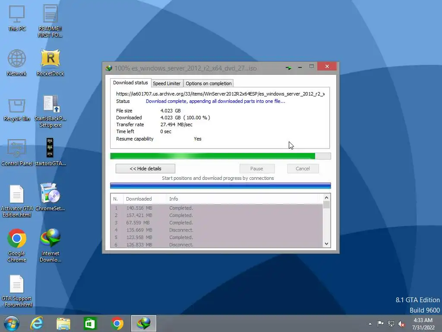Viewport: 442px width, 332px height.
Task: Click IDM title bar app icon
Action: click(x=109, y=68)
